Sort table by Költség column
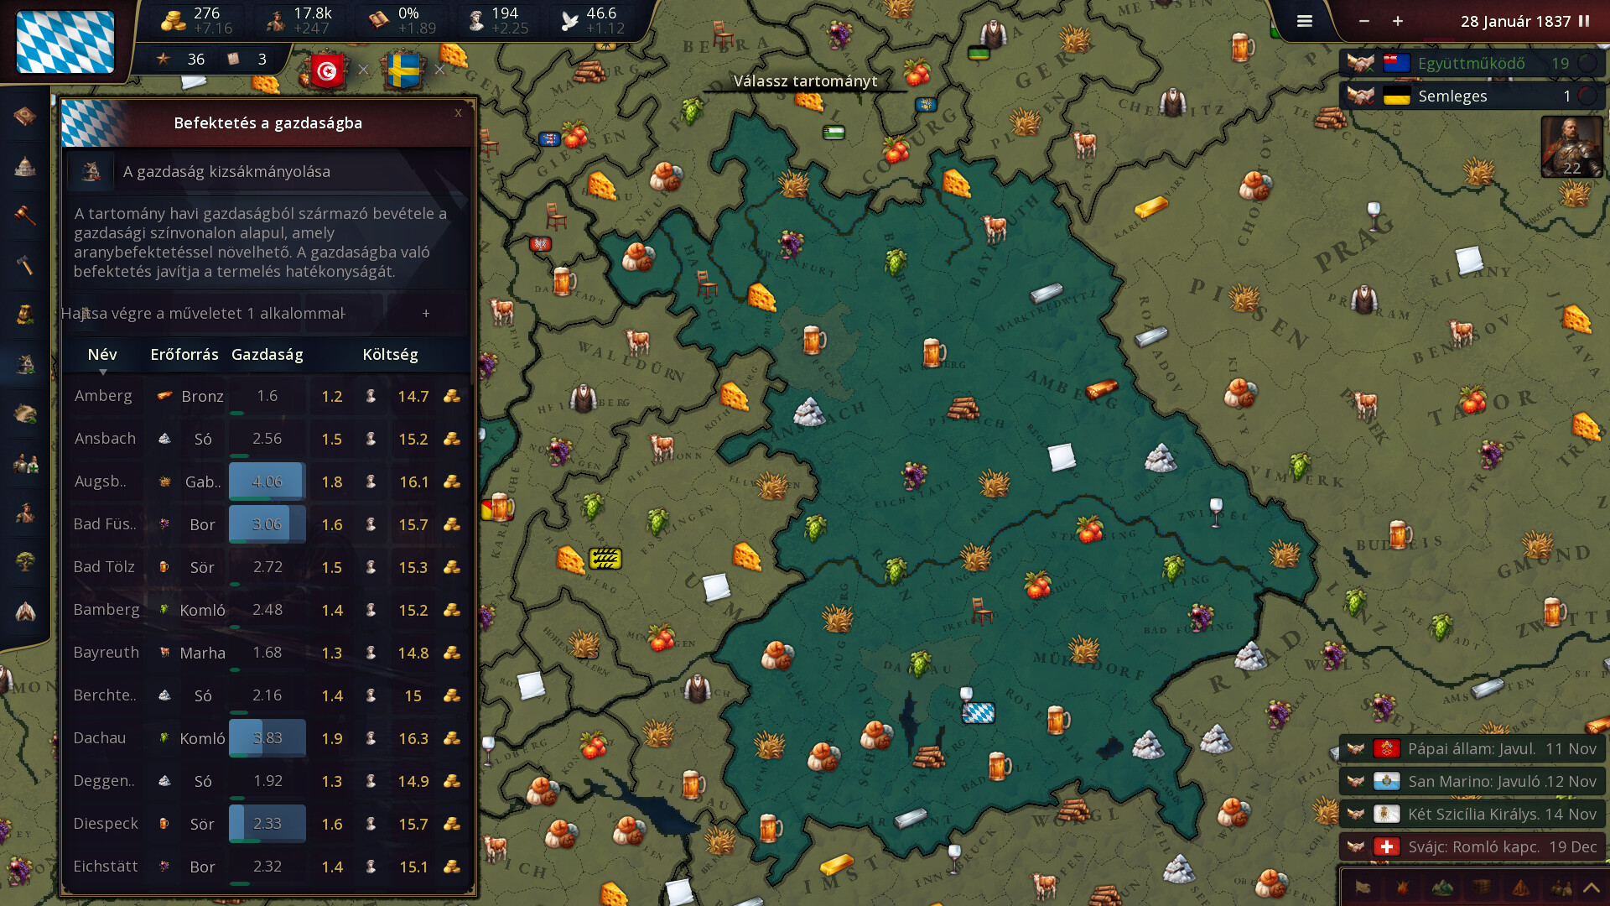 pos(390,355)
